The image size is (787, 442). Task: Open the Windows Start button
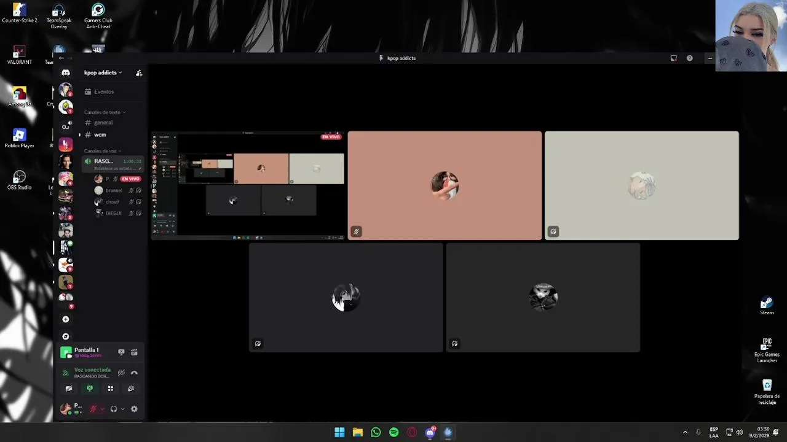[x=339, y=432]
